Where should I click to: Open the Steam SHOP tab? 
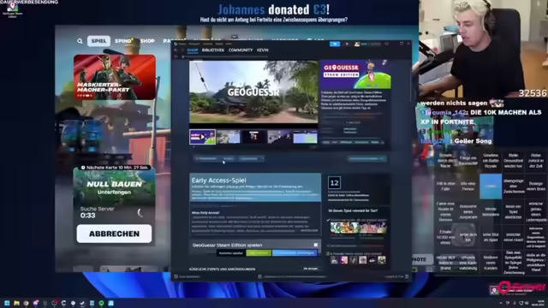coord(192,50)
